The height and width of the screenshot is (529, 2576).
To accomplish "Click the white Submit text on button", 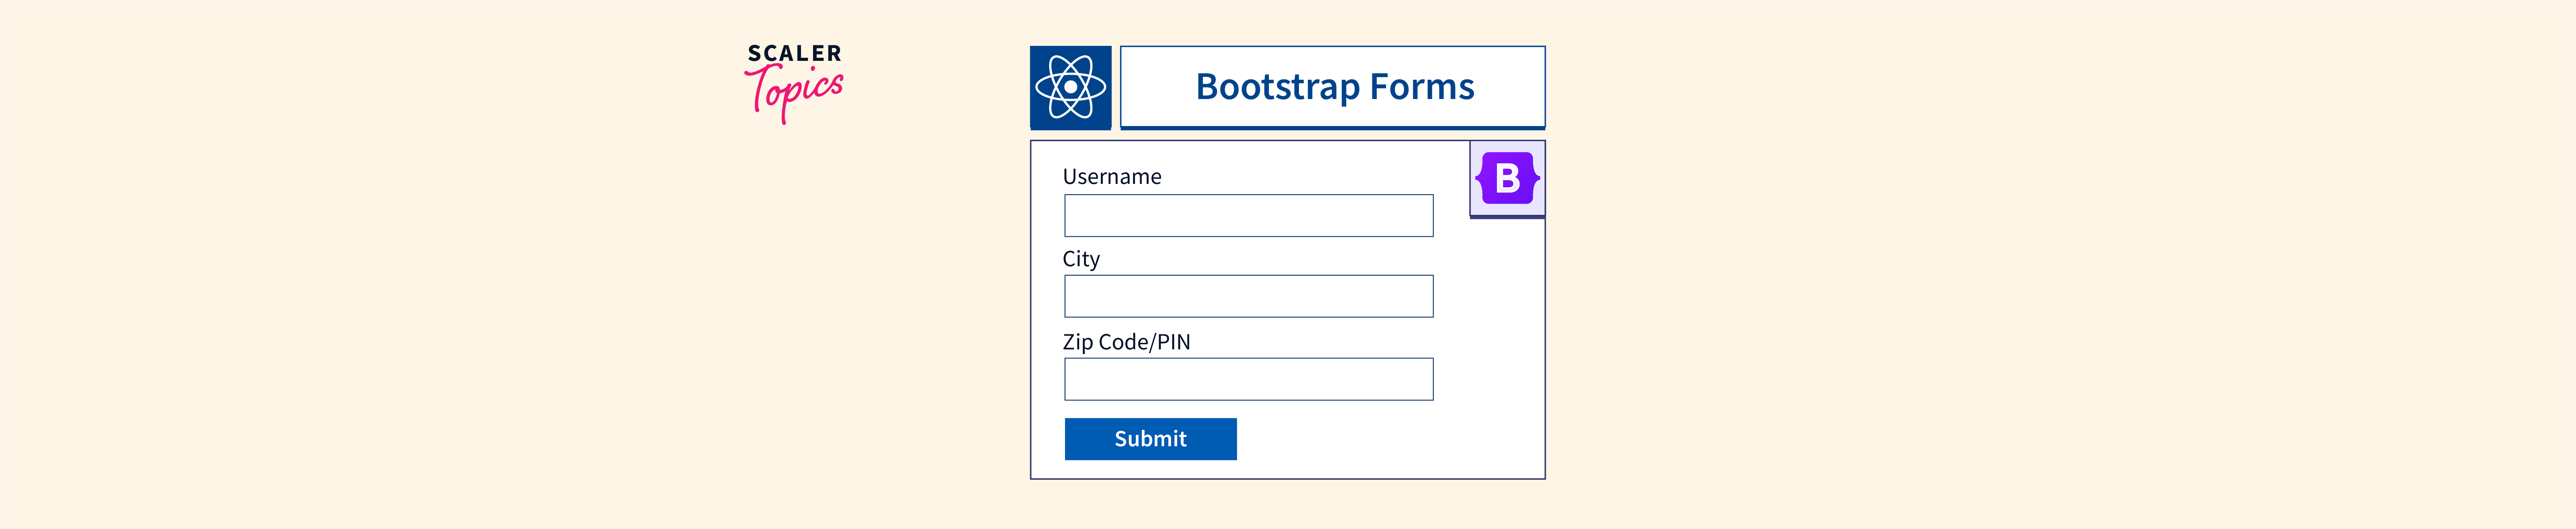I will (x=1150, y=439).
